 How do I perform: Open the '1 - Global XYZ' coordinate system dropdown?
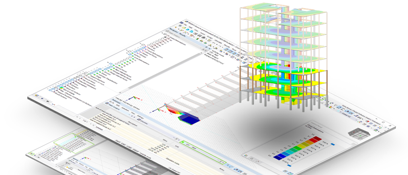[x=347, y=114]
